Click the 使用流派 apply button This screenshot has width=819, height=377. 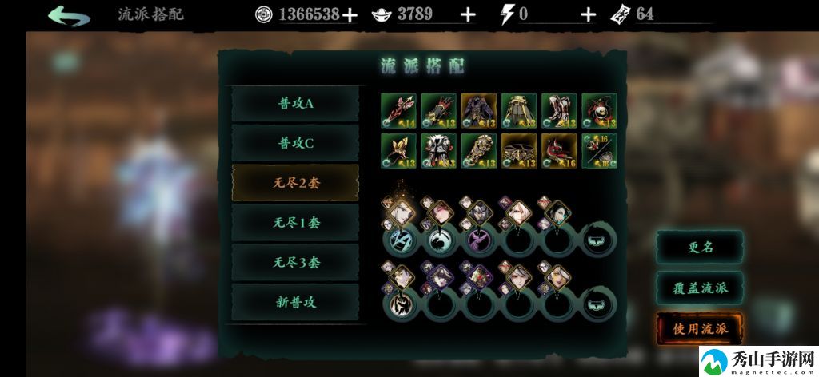[700, 328]
